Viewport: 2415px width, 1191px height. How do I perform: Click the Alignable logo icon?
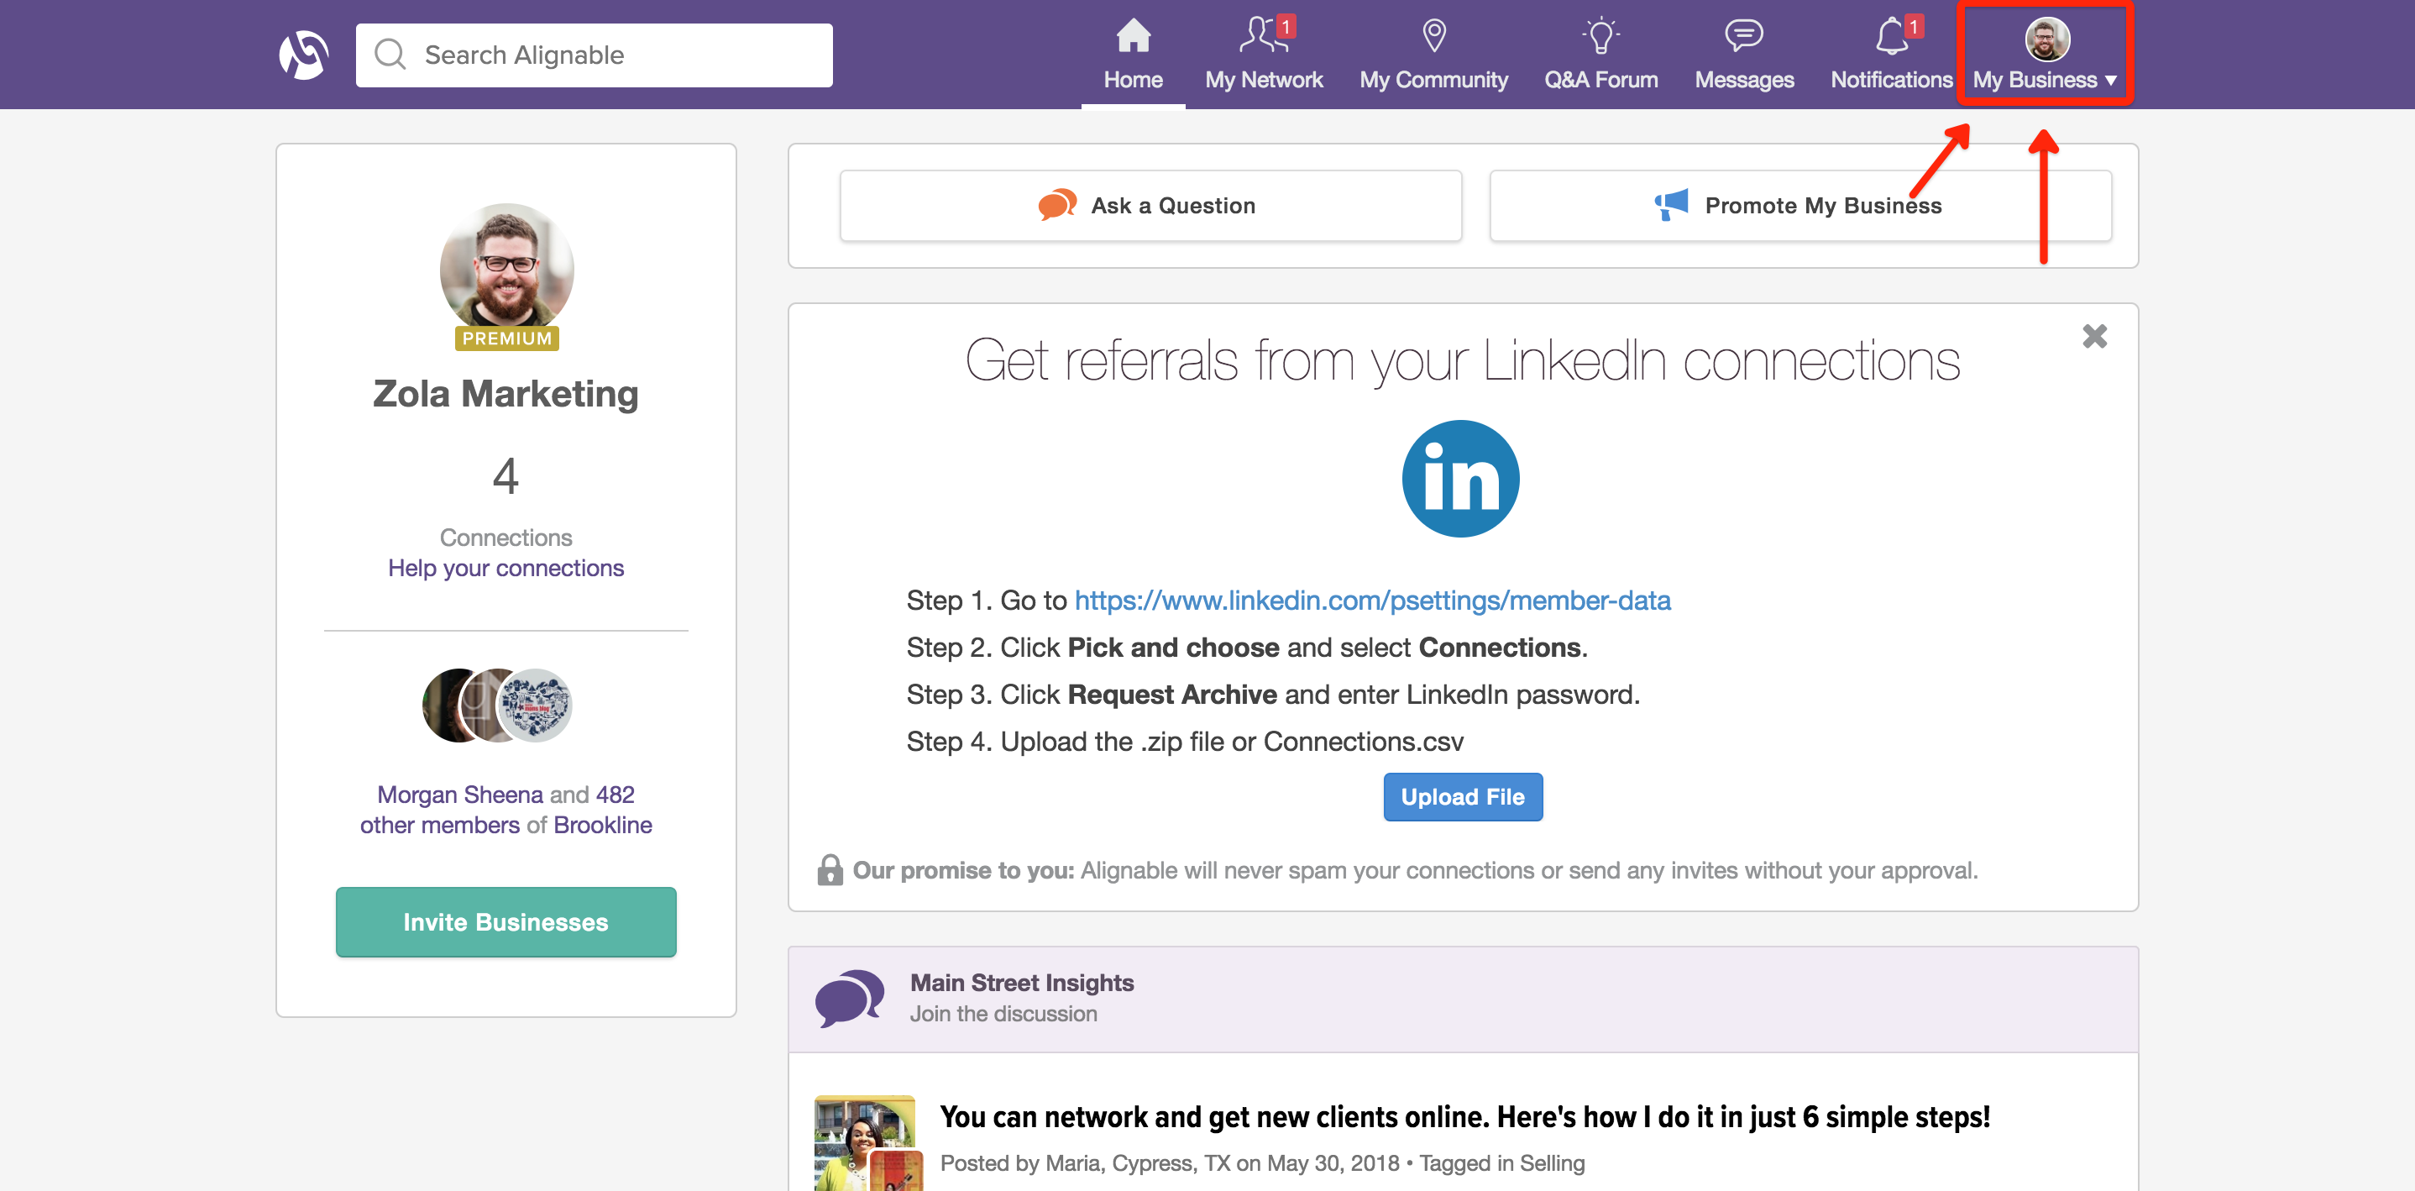pos(304,55)
